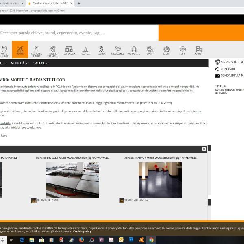Screen dimensions: 244x244
Task: Click the MR01 Modulo Radiante Floor heading
Action: coord(33,80)
